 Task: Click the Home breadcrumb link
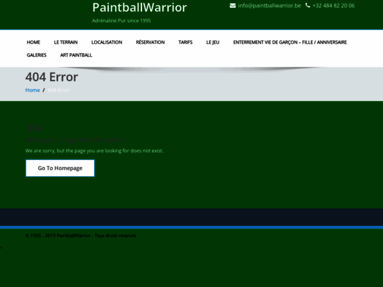coord(33,90)
